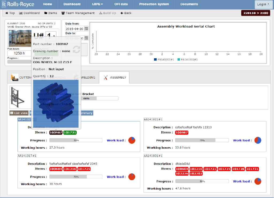Select the ASSEMBLY tab
The height and width of the screenshot is (198, 274).
(114, 78)
